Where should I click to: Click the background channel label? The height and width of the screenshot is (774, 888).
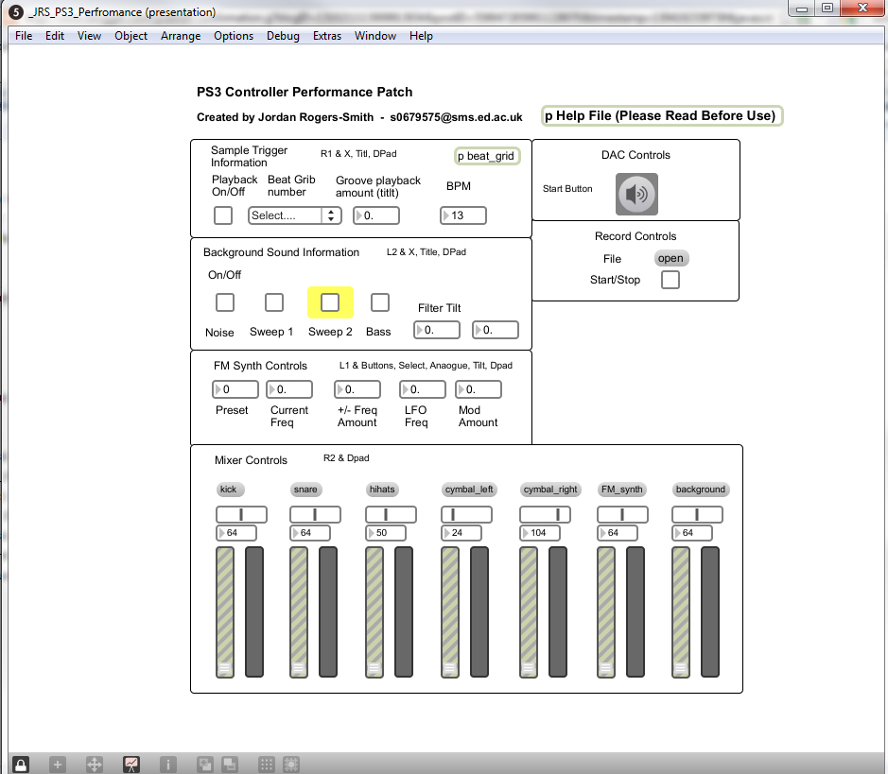click(x=701, y=490)
